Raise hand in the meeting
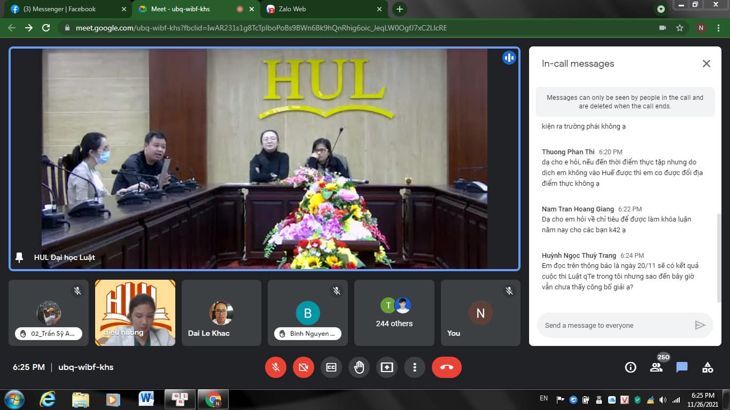The image size is (730, 410). click(359, 367)
